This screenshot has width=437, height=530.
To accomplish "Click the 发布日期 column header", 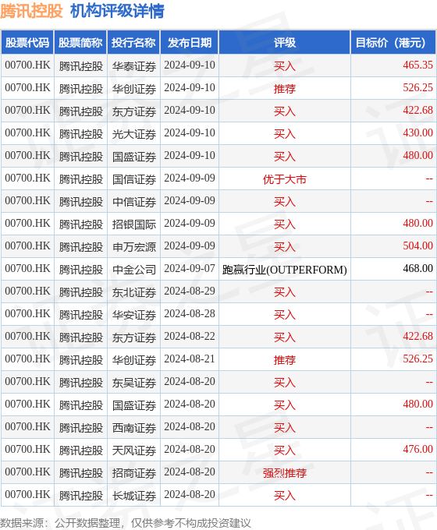I will click(190, 43).
